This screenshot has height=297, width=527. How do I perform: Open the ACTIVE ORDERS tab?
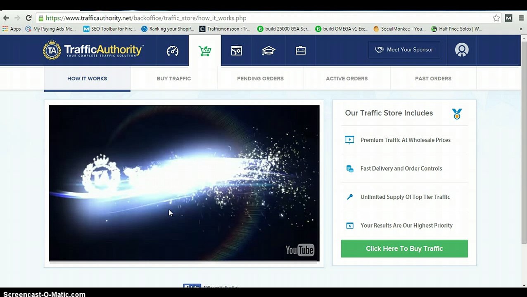point(347,78)
